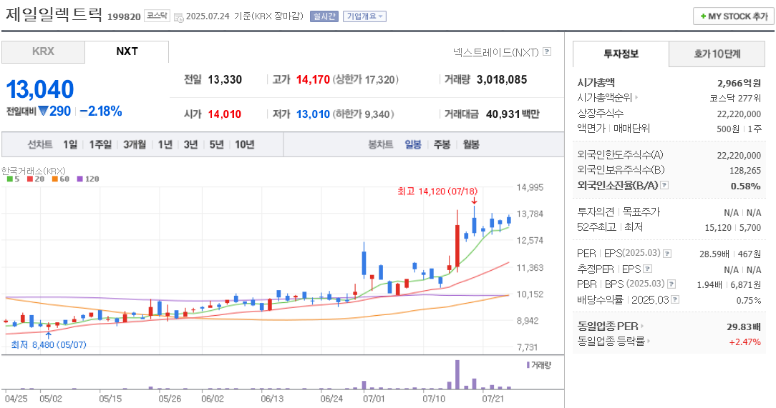The height and width of the screenshot is (408, 776).
Task: Expand the 동일업종 PER arrow link
Action: coord(642,327)
